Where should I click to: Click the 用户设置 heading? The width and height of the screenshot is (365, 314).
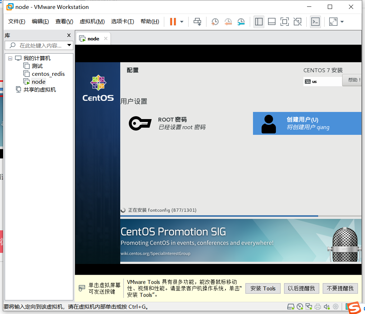tap(134, 102)
